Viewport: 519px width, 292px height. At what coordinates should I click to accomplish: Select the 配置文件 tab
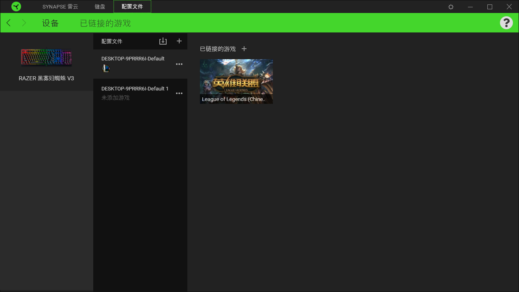point(132,6)
